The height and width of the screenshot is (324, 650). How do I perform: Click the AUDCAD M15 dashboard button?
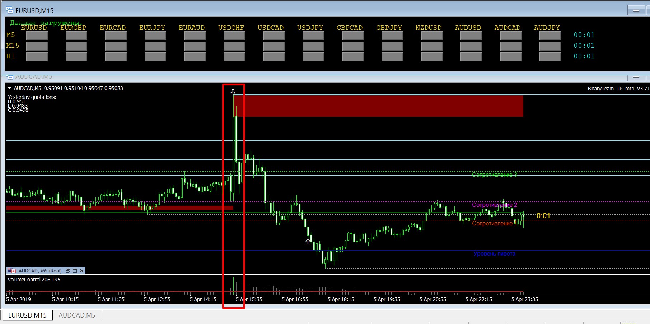pyautogui.click(x=511, y=46)
